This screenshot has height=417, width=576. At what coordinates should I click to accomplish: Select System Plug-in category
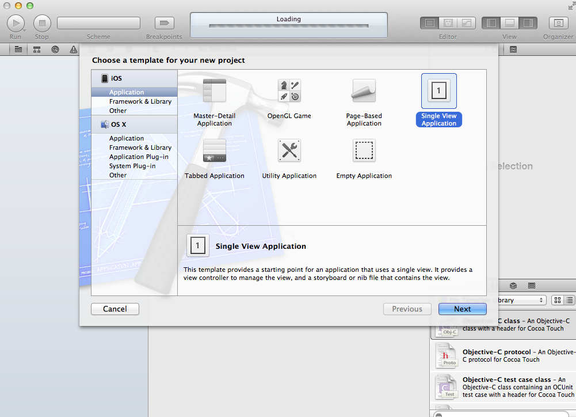click(135, 166)
